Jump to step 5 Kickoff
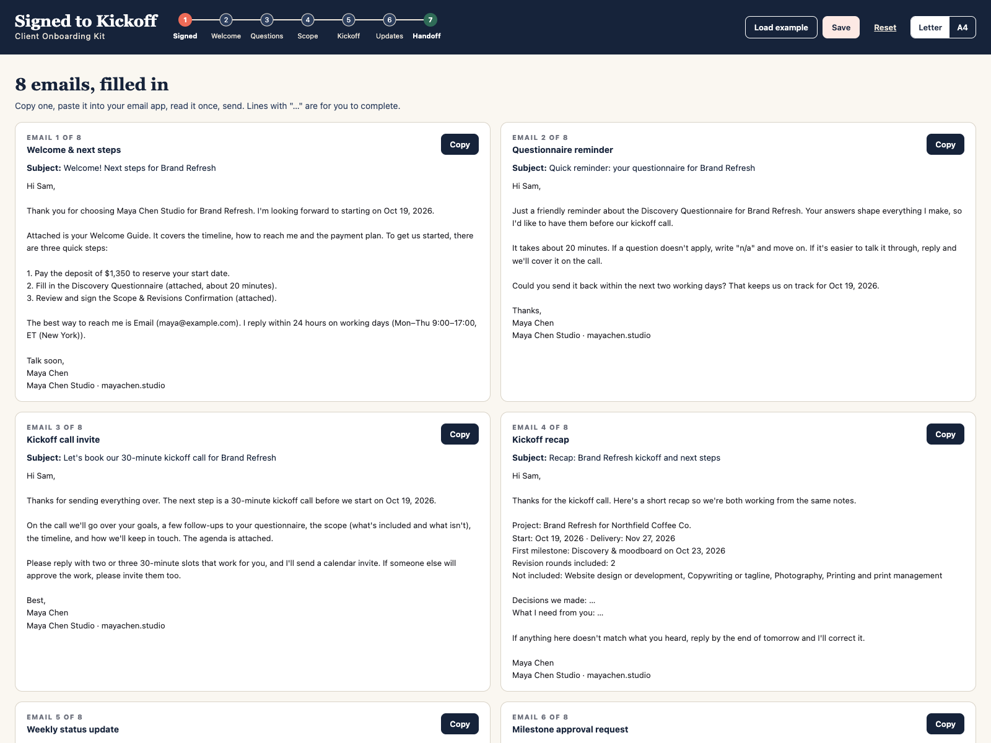 point(349,27)
